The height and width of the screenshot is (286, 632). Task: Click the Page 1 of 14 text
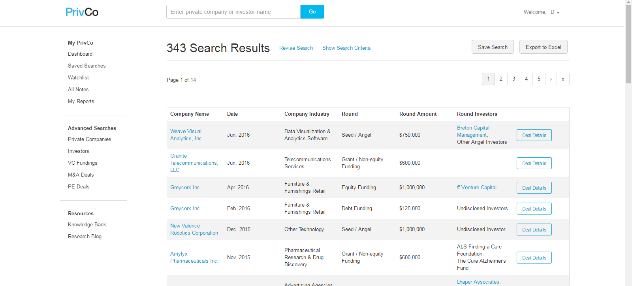(181, 80)
